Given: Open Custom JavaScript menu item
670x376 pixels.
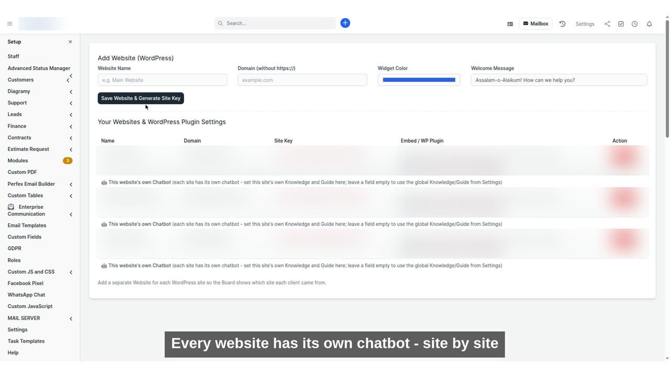Looking at the screenshot, I should [x=30, y=307].
